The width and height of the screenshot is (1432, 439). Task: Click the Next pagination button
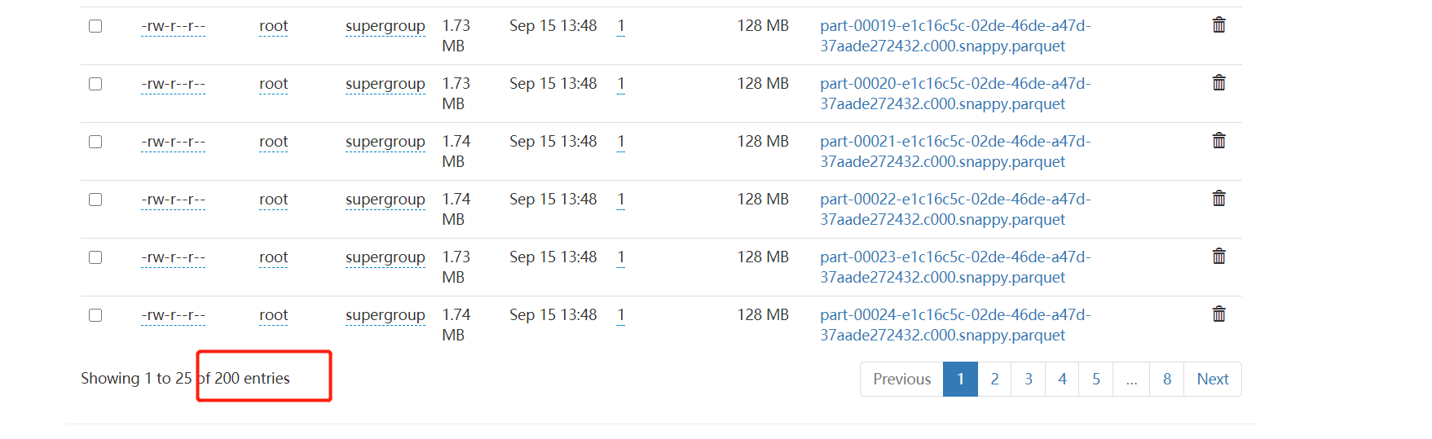pyautogui.click(x=1212, y=379)
